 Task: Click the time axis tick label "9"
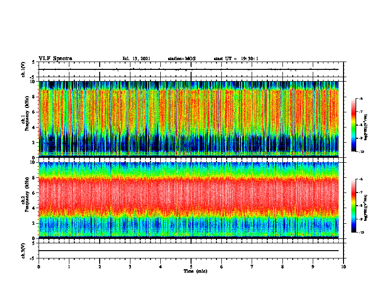pos(313,267)
